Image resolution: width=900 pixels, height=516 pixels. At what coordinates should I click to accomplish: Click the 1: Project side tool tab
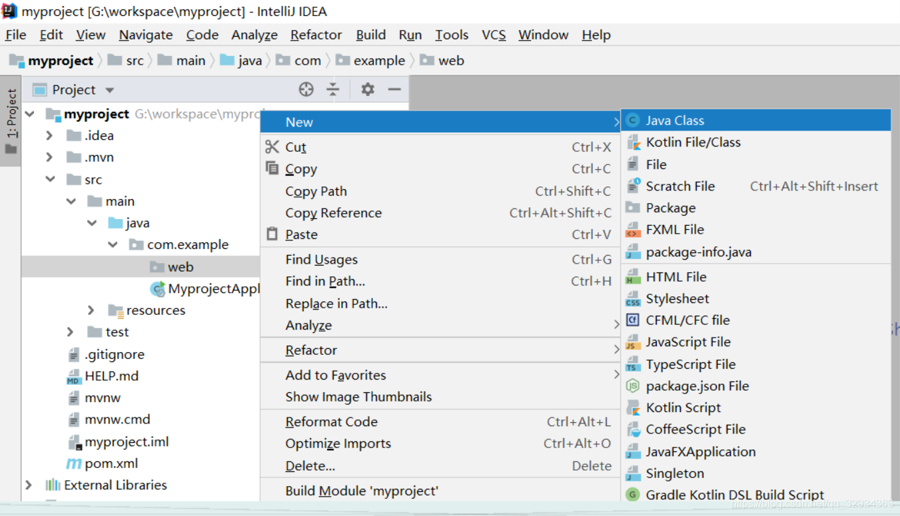click(x=11, y=121)
